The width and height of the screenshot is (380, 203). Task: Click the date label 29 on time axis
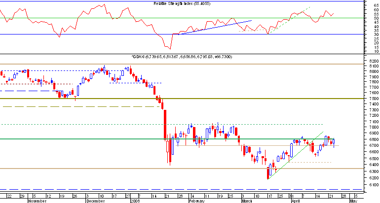click(x=22, y=196)
